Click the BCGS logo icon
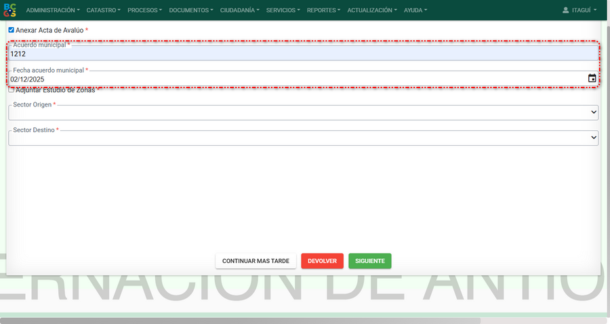Image resolution: width=610 pixels, height=324 pixels. pos(10,10)
